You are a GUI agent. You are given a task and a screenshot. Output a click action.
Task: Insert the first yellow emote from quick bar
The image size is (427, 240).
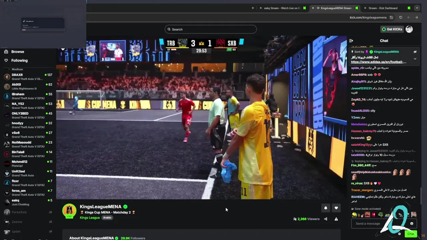coord(354,215)
